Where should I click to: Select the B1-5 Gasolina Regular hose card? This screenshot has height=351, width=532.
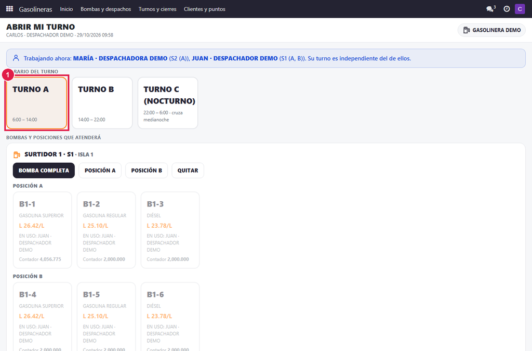point(106,317)
